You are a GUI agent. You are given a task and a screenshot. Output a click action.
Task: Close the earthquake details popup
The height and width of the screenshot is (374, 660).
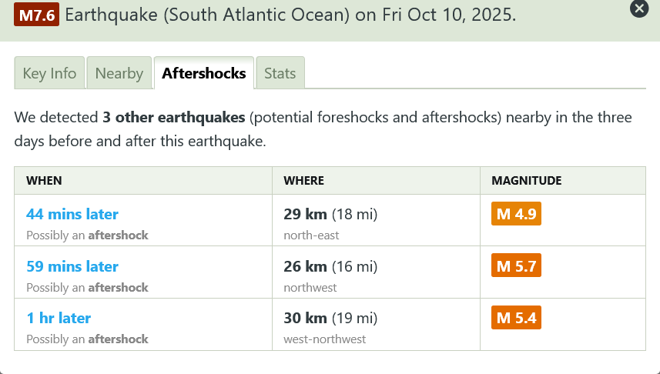pyautogui.click(x=638, y=8)
